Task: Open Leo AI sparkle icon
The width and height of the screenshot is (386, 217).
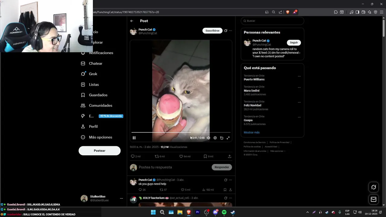Action: [x=369, y=12]
